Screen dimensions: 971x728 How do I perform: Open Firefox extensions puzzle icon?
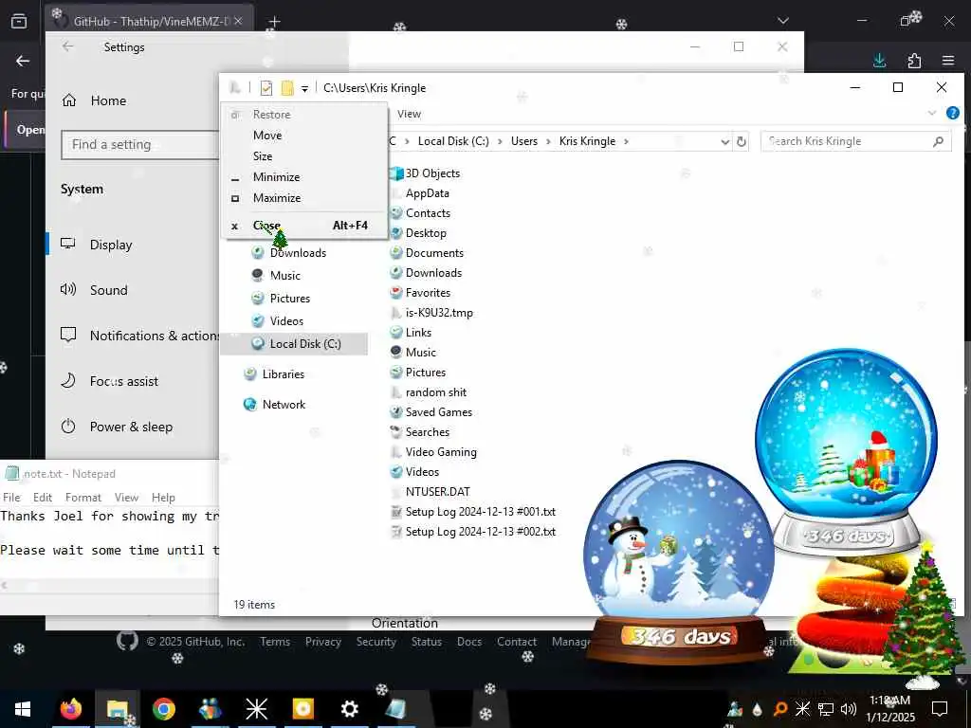click(914, 61)
